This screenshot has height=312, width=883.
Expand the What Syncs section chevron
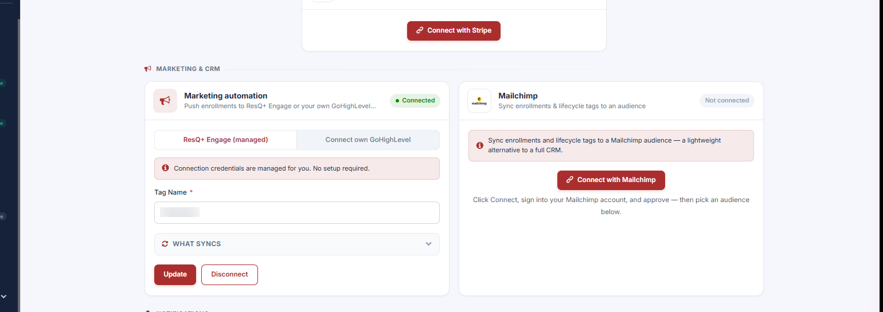click(x=428, y=244)
